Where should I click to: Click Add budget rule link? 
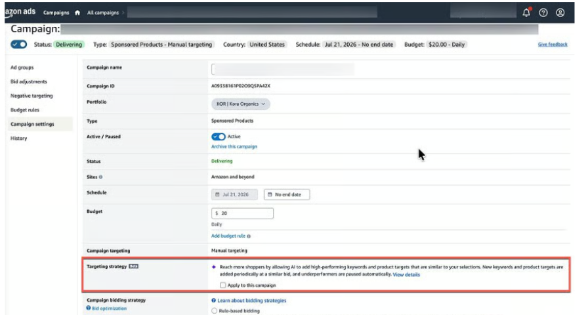(x=228, y=236)
